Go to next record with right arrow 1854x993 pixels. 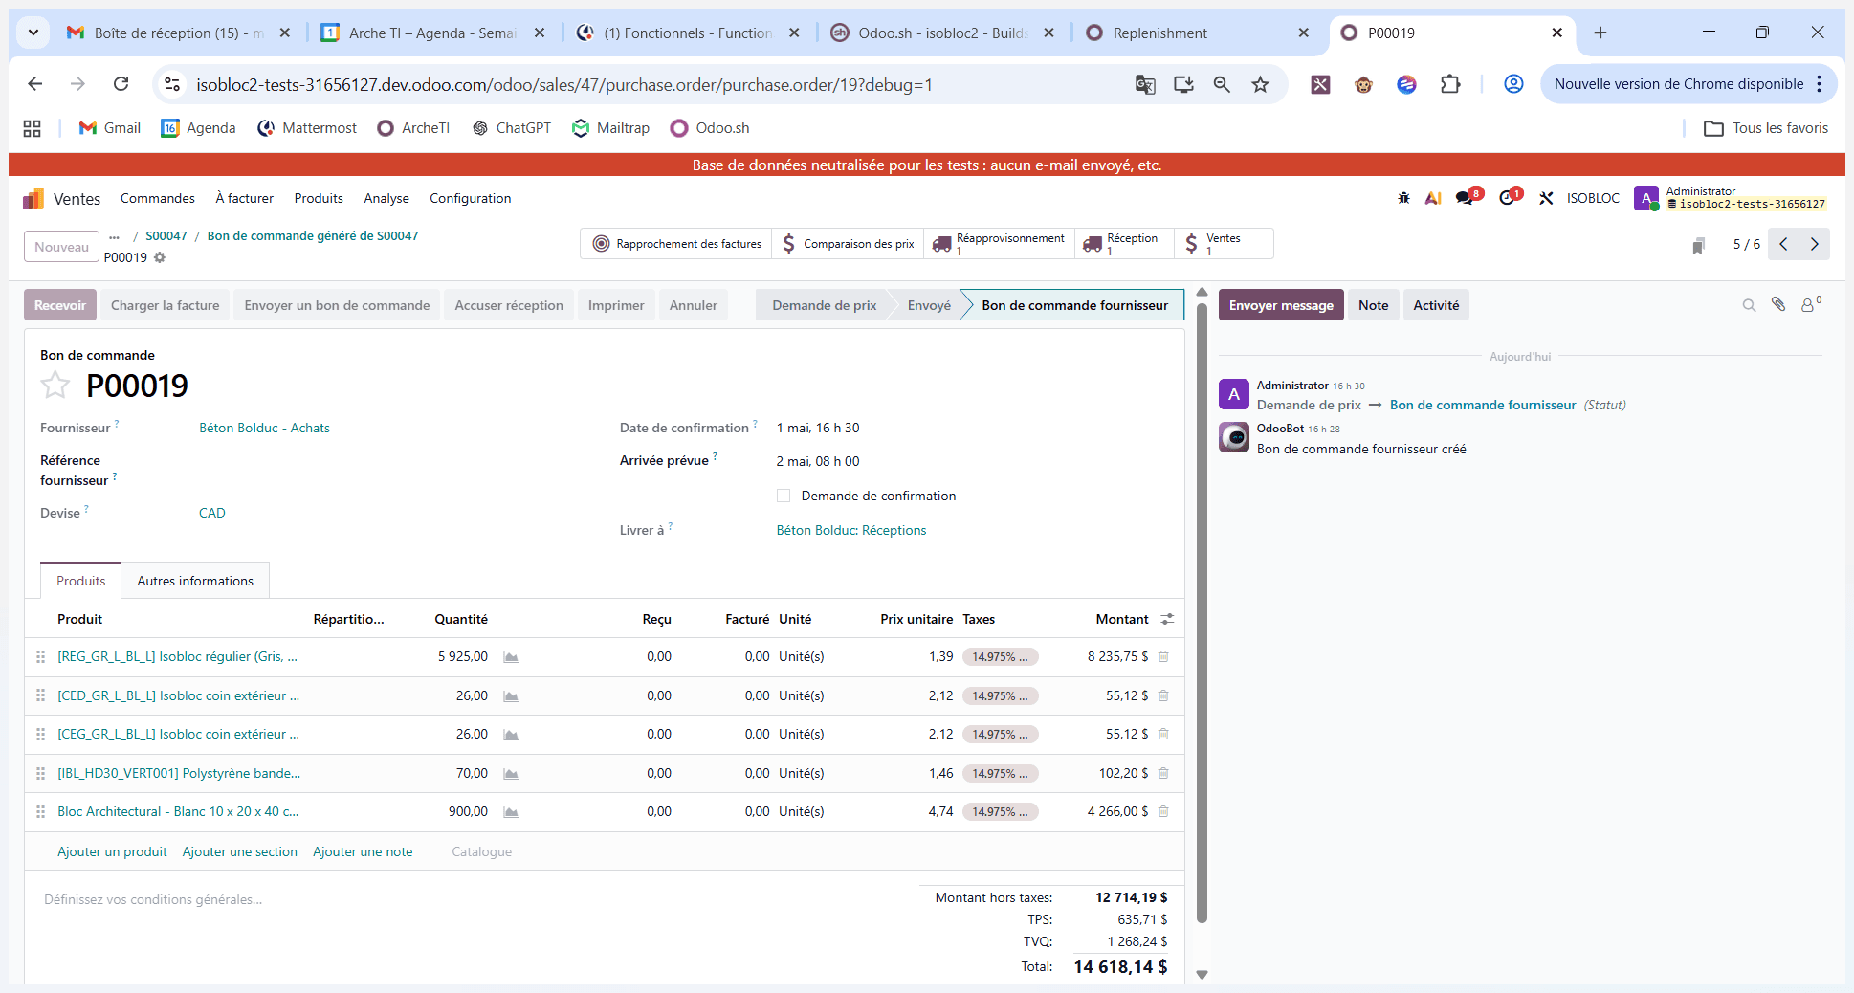(1814, 244)
